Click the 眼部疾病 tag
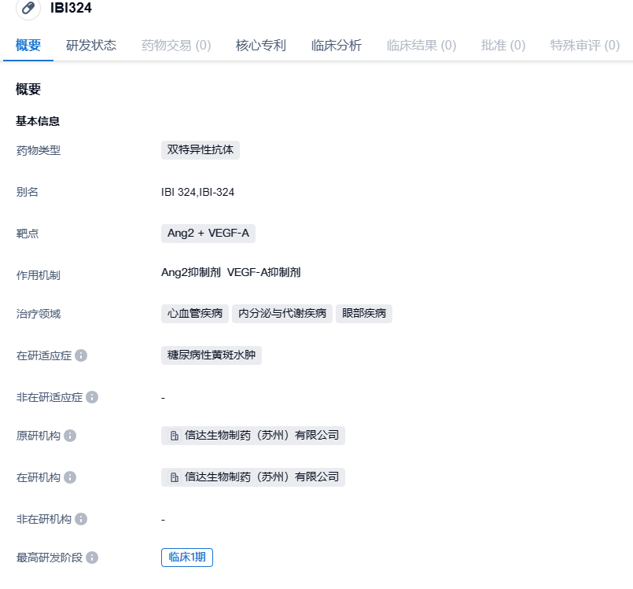This screenshot has width=633, height=589. [364, 314]
